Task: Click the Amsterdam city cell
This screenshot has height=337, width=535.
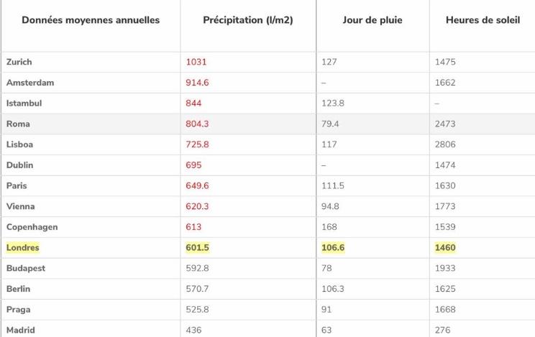Action: (x=30, y=83)
